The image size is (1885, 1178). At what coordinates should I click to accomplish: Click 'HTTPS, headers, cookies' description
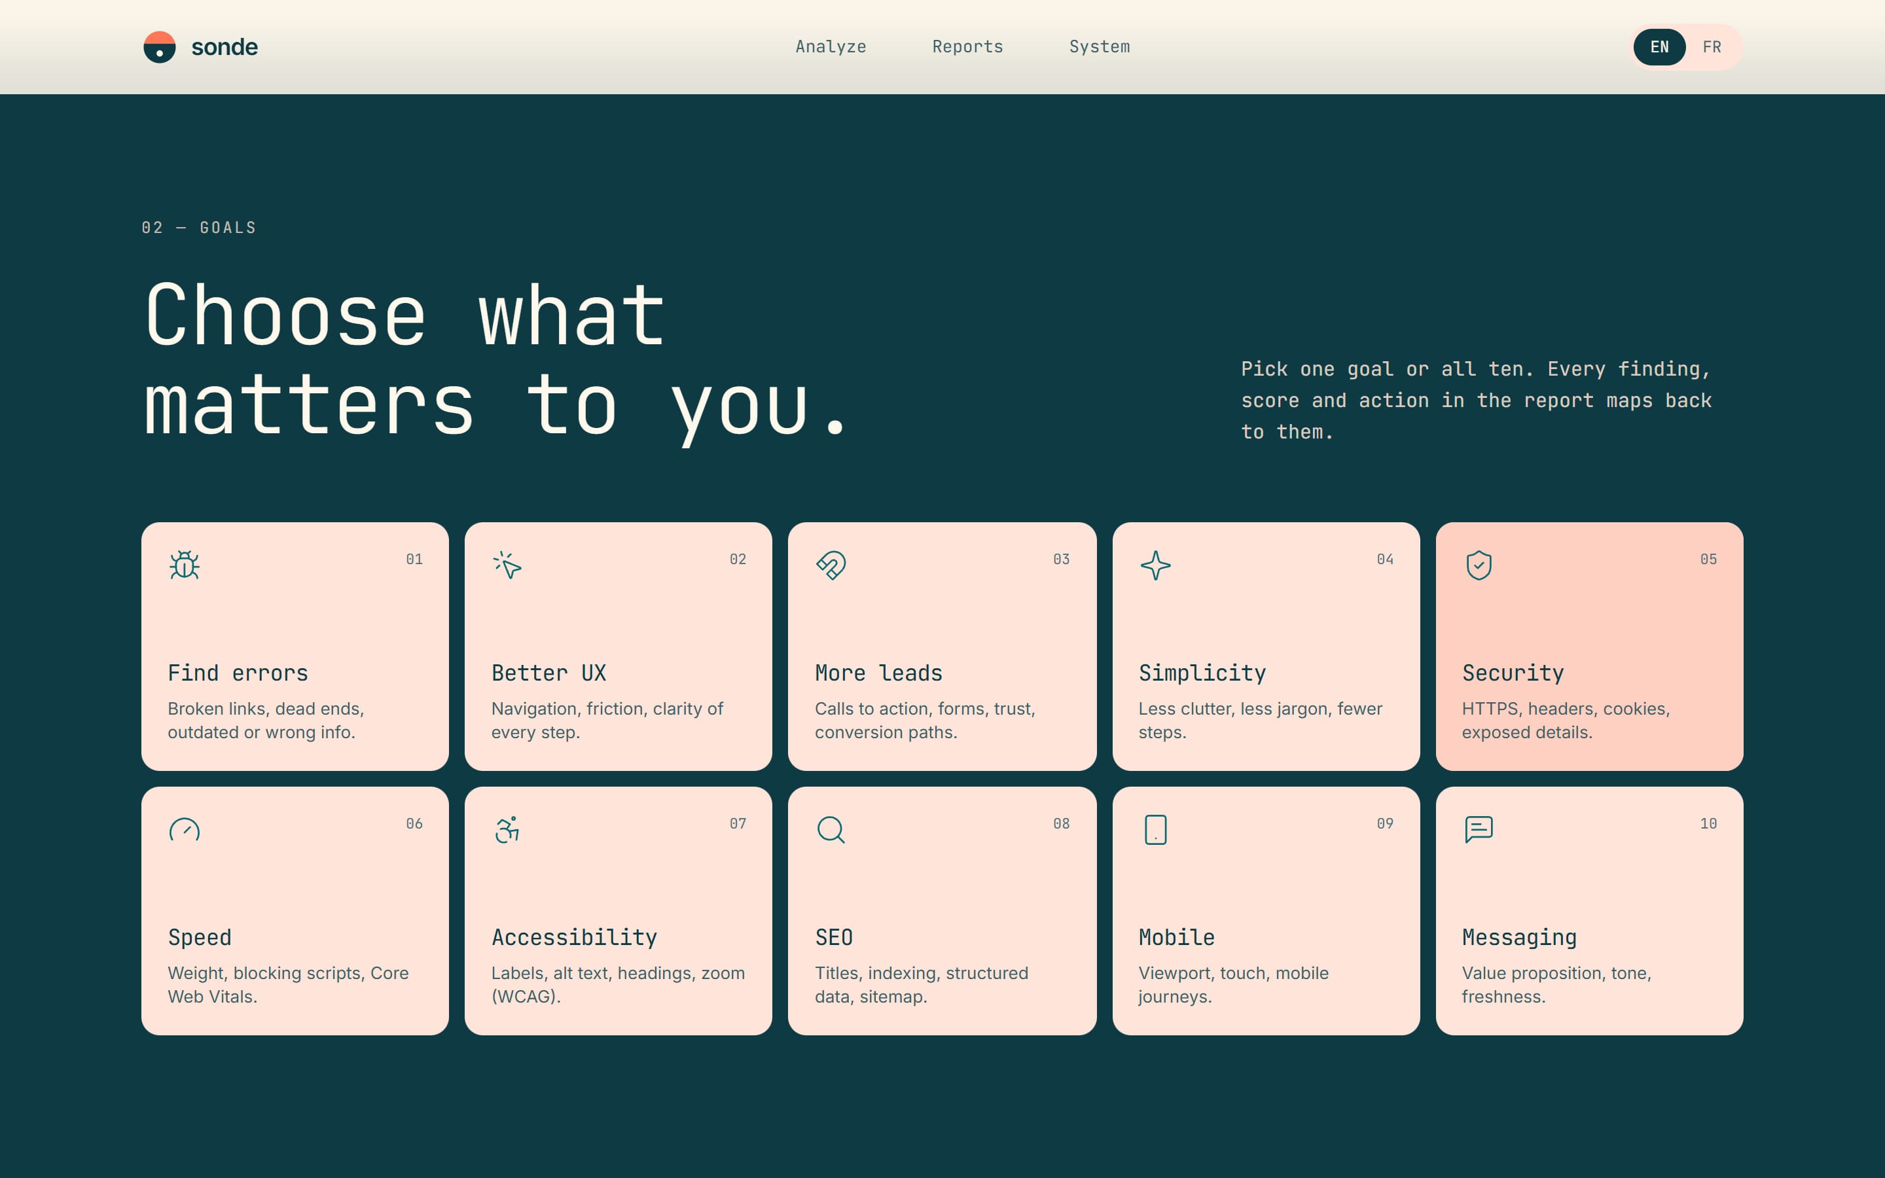coord(1566,720)
